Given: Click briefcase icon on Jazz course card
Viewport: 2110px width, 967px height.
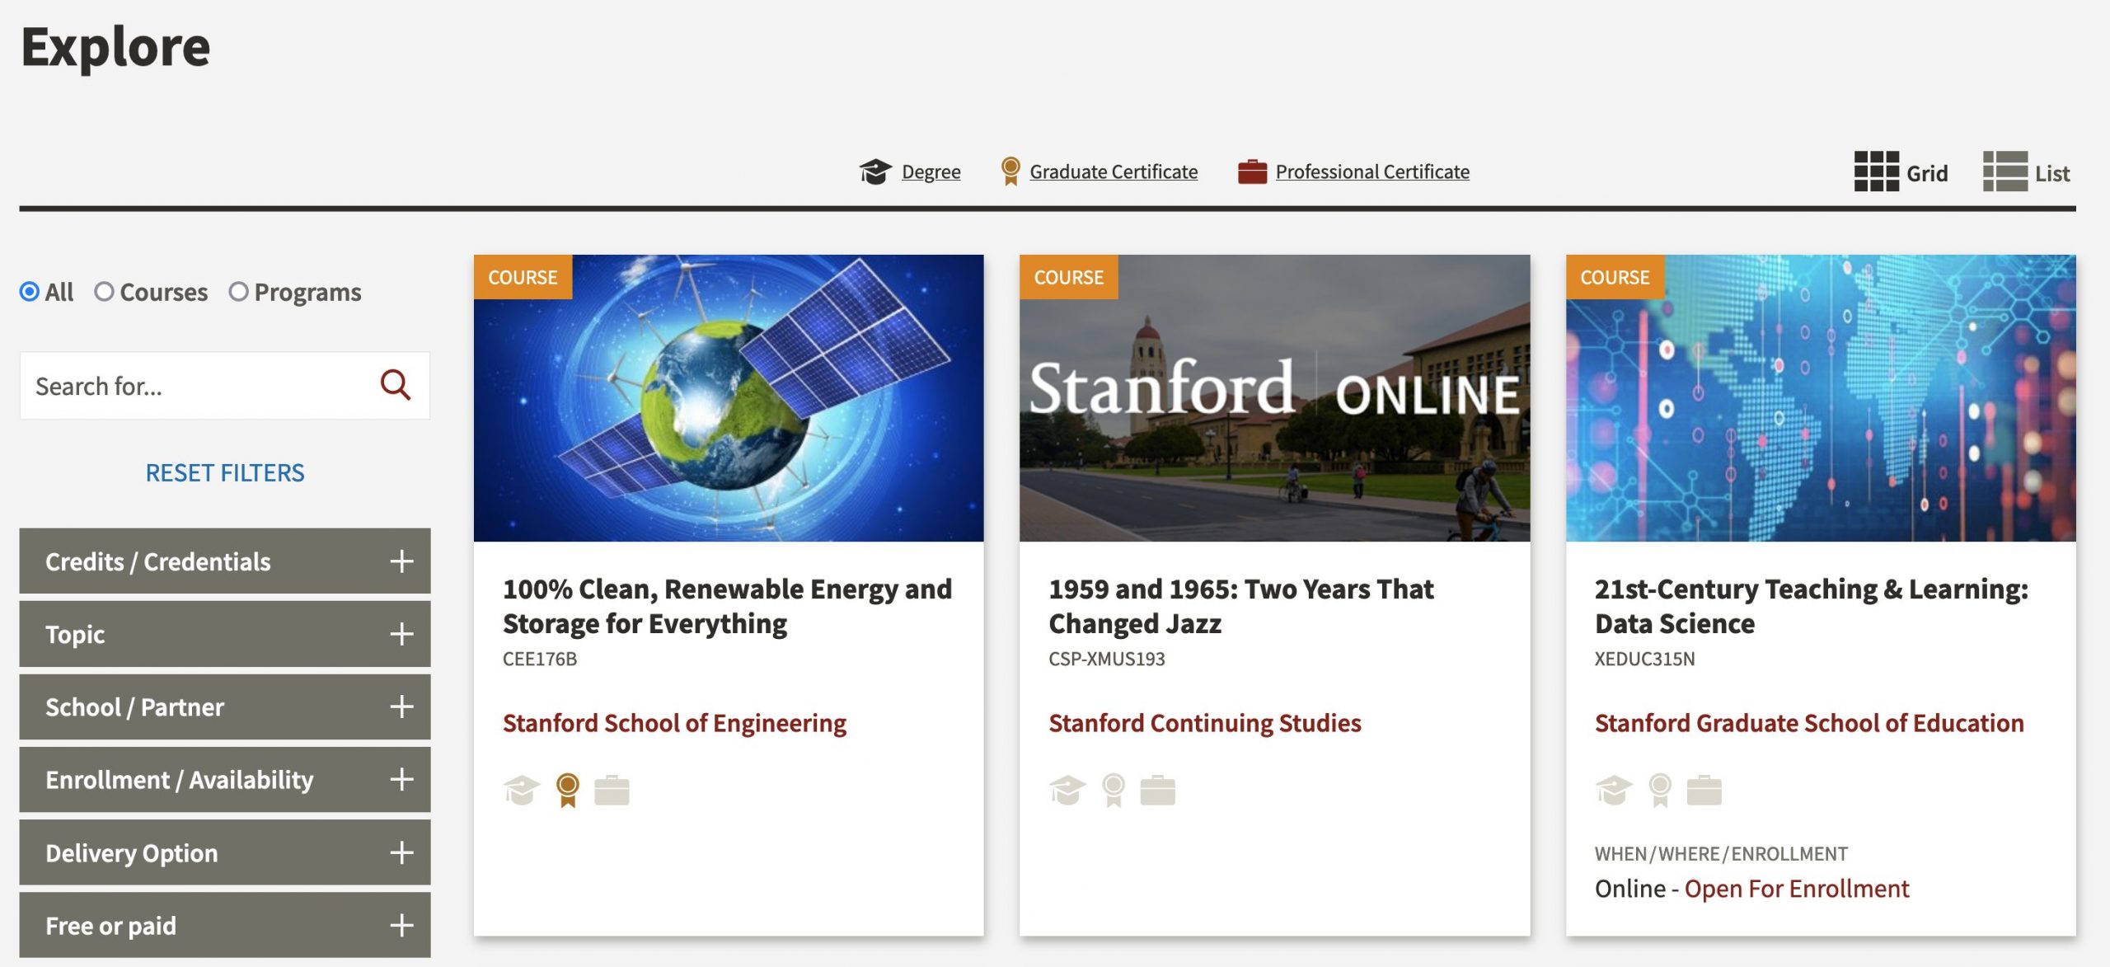Looking at the screenshot, I should coord(1157,791).
